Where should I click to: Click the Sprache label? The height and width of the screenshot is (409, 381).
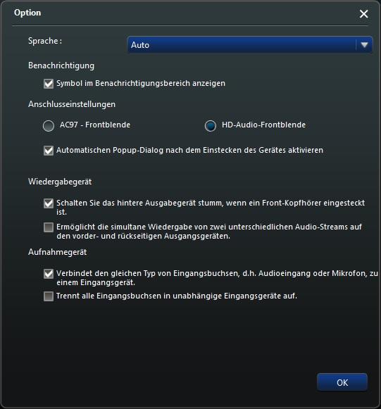coord(45,41)
